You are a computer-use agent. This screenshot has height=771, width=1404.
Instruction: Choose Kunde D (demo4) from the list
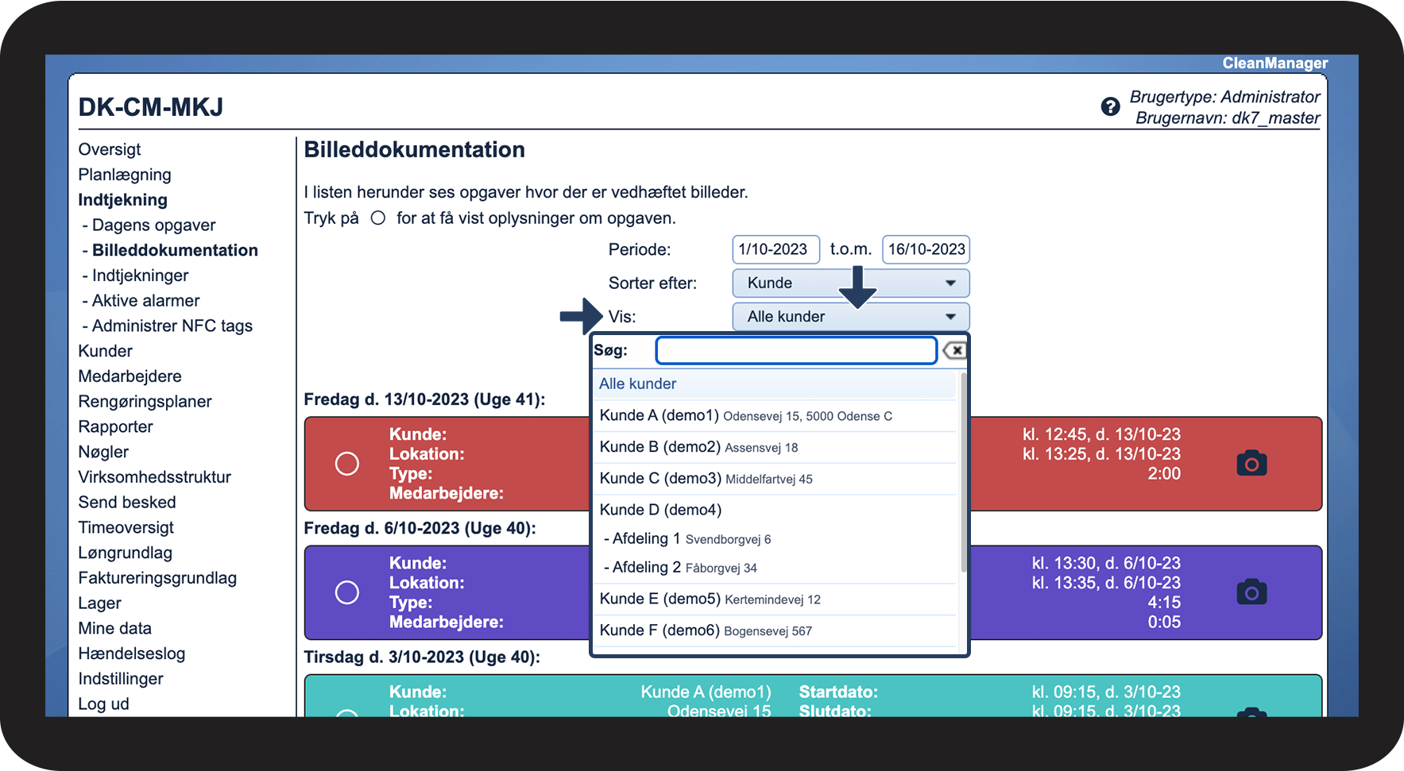click(775, 510)
